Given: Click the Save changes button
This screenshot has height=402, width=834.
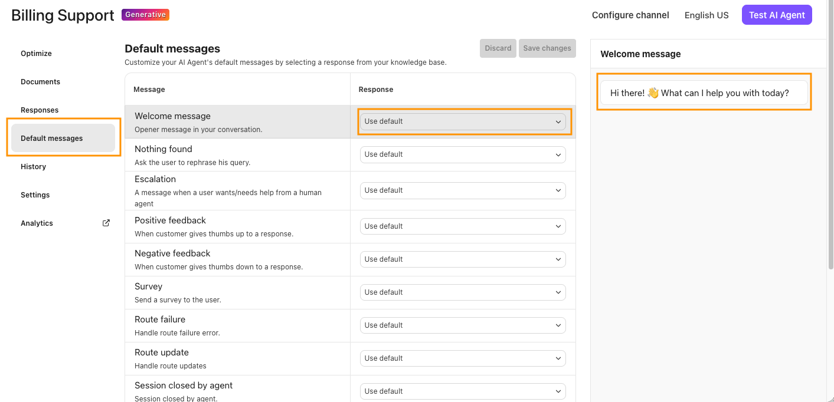Looking at the screenshot, I should [547, 48].
